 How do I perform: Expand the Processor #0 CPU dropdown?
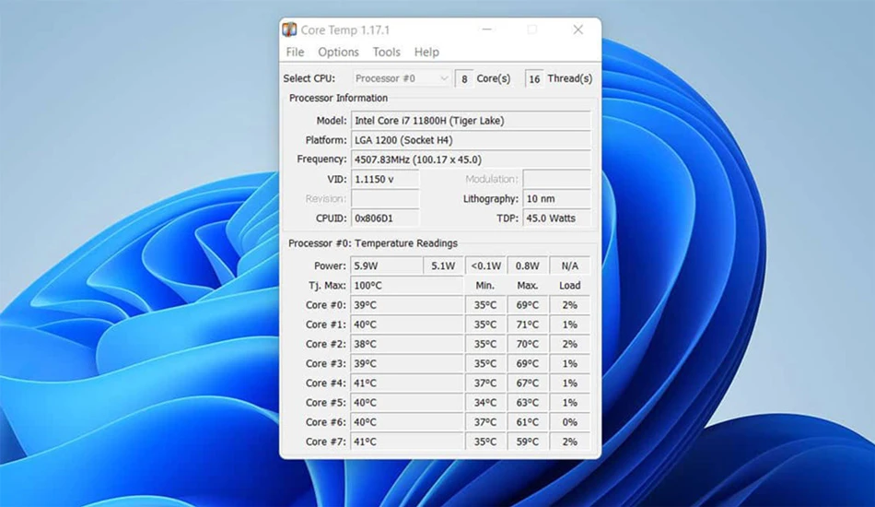402,78
